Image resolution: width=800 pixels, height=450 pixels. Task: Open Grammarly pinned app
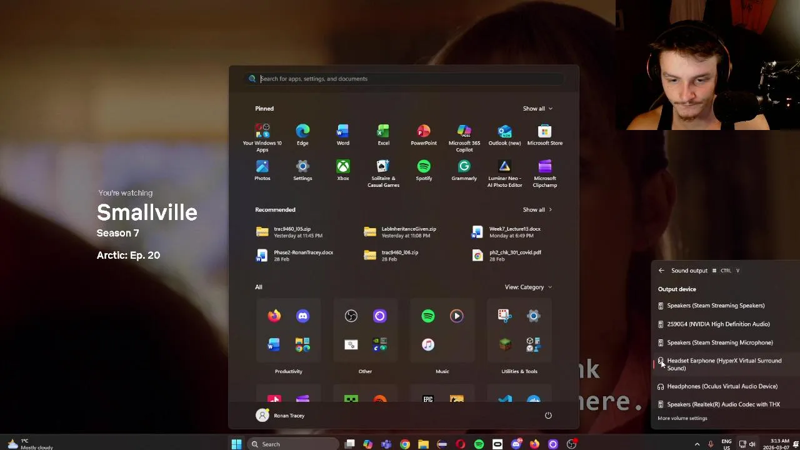point(464,171)
